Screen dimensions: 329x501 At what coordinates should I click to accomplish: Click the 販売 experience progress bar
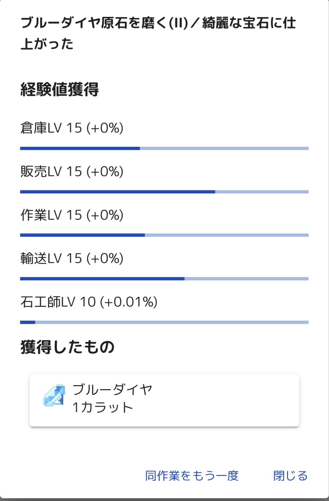[164, 192]
